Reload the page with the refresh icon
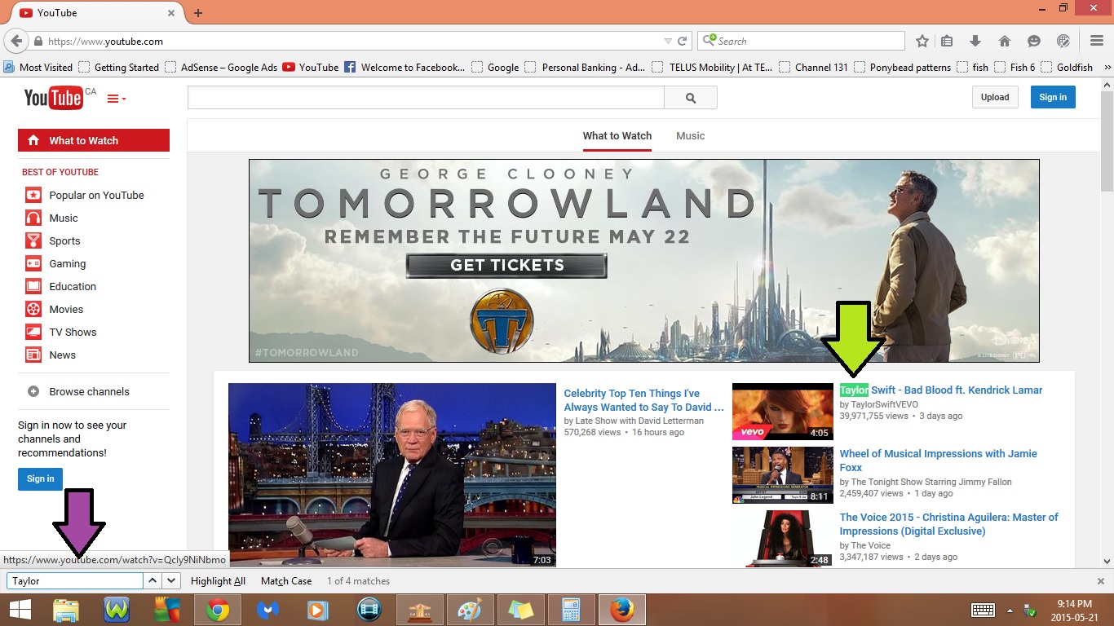Image resolution: width=1114 pixels, height=626 pixels. click(683, 41)
